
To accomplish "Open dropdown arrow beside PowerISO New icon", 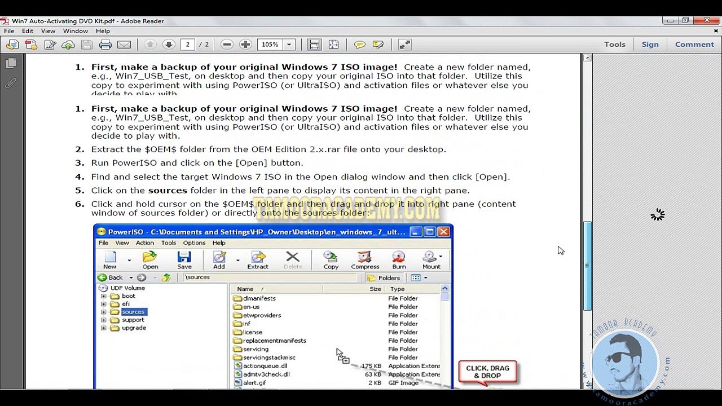I will (129, 260).
